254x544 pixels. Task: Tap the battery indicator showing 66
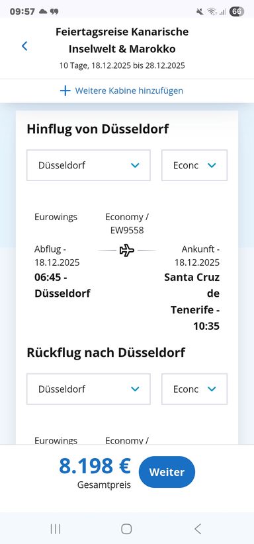tap(237, 11)
